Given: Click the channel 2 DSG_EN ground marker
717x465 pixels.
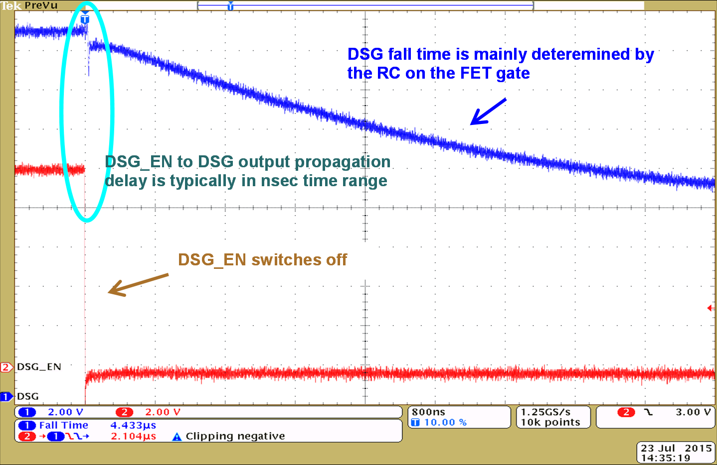Looking at the screenshot, I should click(6, 367).
